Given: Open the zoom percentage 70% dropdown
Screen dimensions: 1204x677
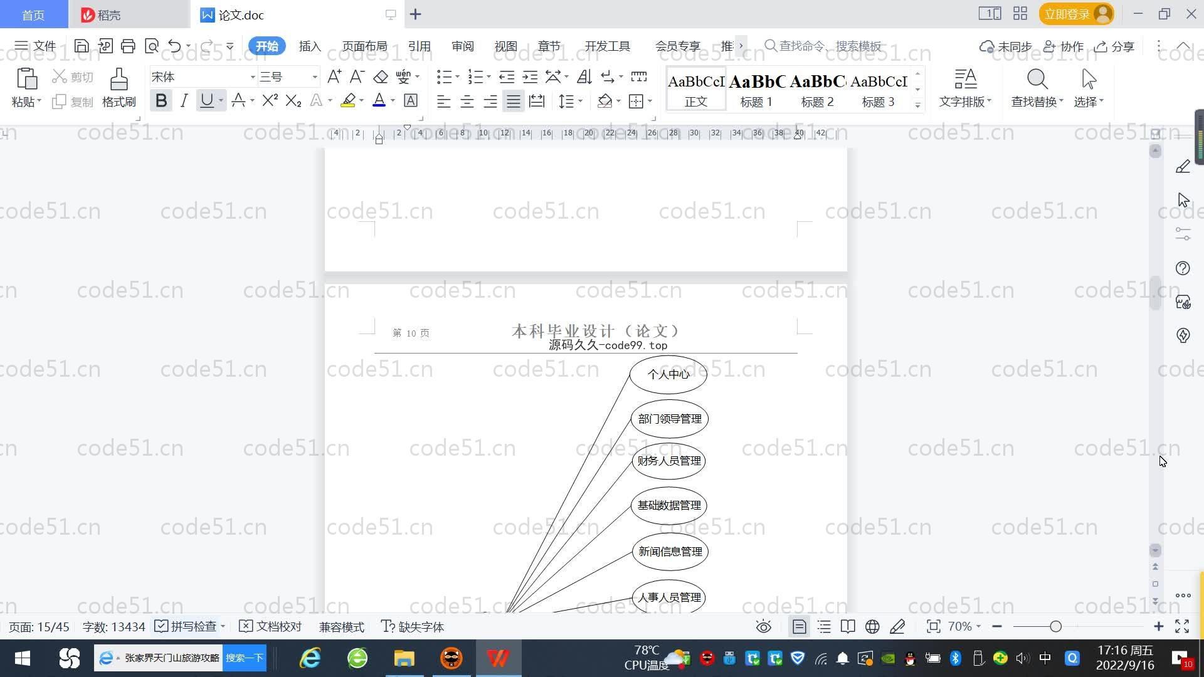Looking at the screenshot, I should [964, 627].
